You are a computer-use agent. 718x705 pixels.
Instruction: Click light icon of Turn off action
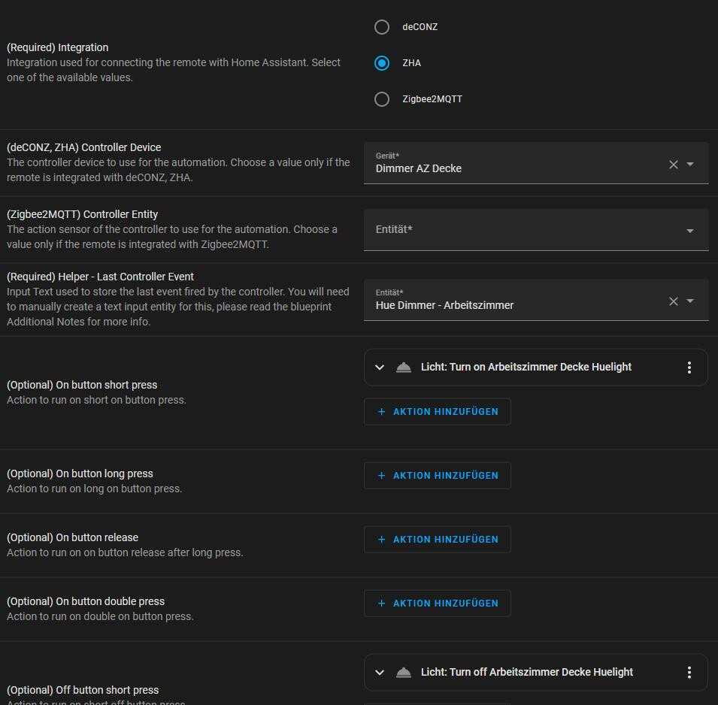pyautogui.click(x=404, y=673)
